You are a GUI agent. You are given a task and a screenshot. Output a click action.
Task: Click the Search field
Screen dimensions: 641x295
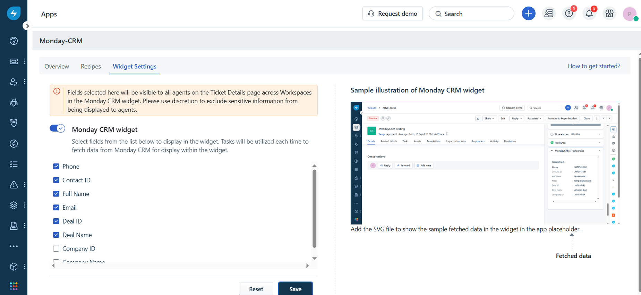coord(471,14)
